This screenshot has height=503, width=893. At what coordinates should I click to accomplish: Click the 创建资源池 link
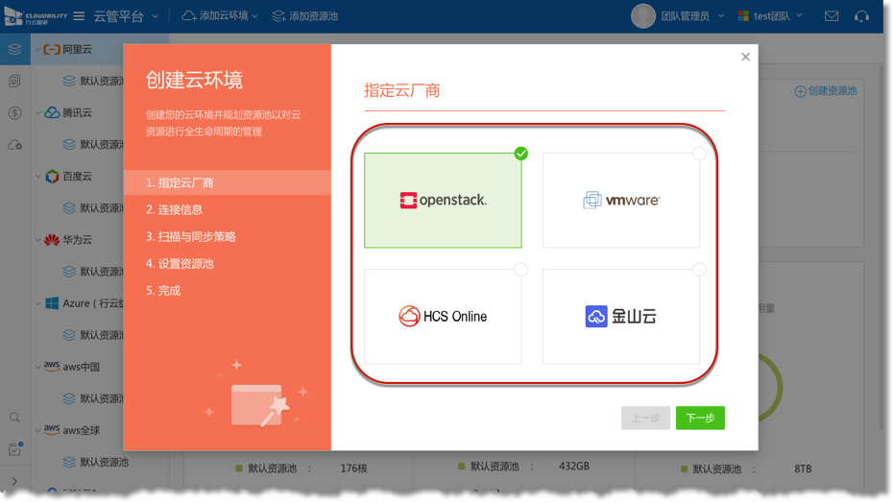pyautogui.click(x=825, y=91)
